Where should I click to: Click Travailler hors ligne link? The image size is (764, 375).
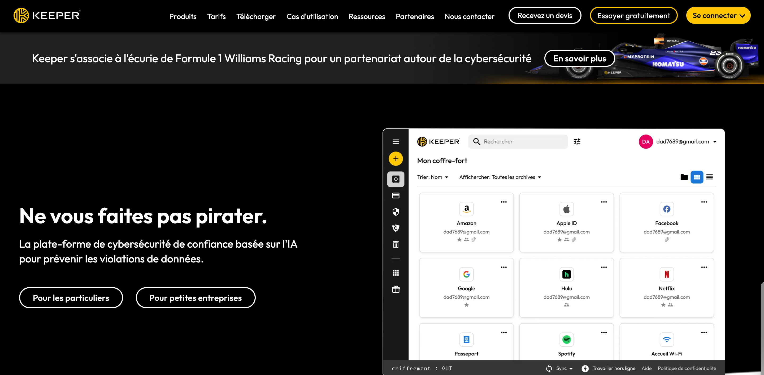(x=614, y=368)
